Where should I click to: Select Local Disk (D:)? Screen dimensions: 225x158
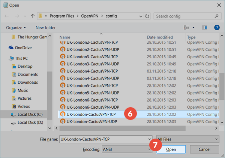pos(27,123)
